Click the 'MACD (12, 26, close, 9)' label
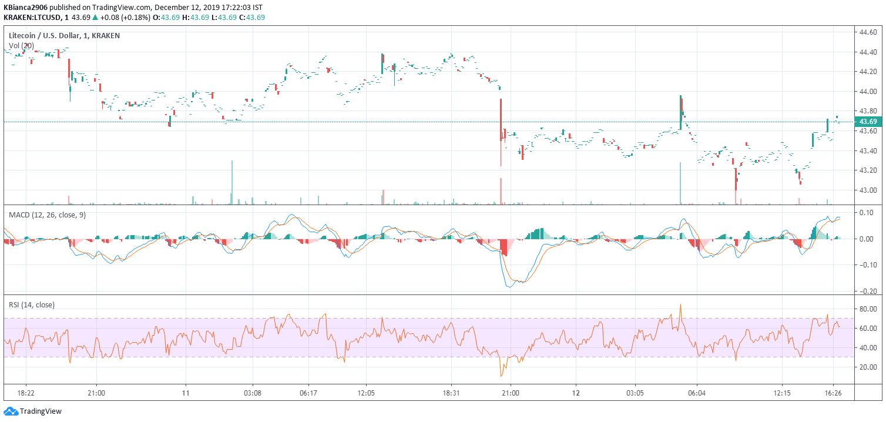Image resolution: width=886 pixels, height=422 pixels. [x=47, y=215]
